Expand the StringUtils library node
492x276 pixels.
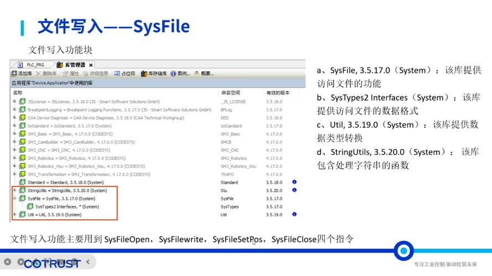tap(14, 190)
